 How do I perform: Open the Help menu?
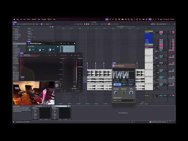(54, 19)
